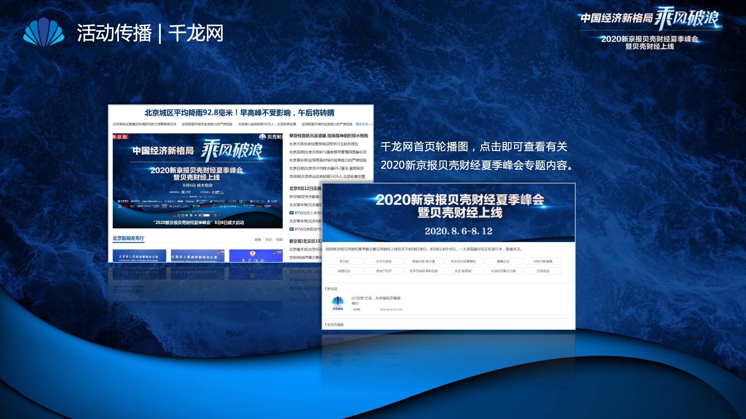
Task: Open the headline about 北京城区平均降雨92.8毫米
Action: (239, 113)
